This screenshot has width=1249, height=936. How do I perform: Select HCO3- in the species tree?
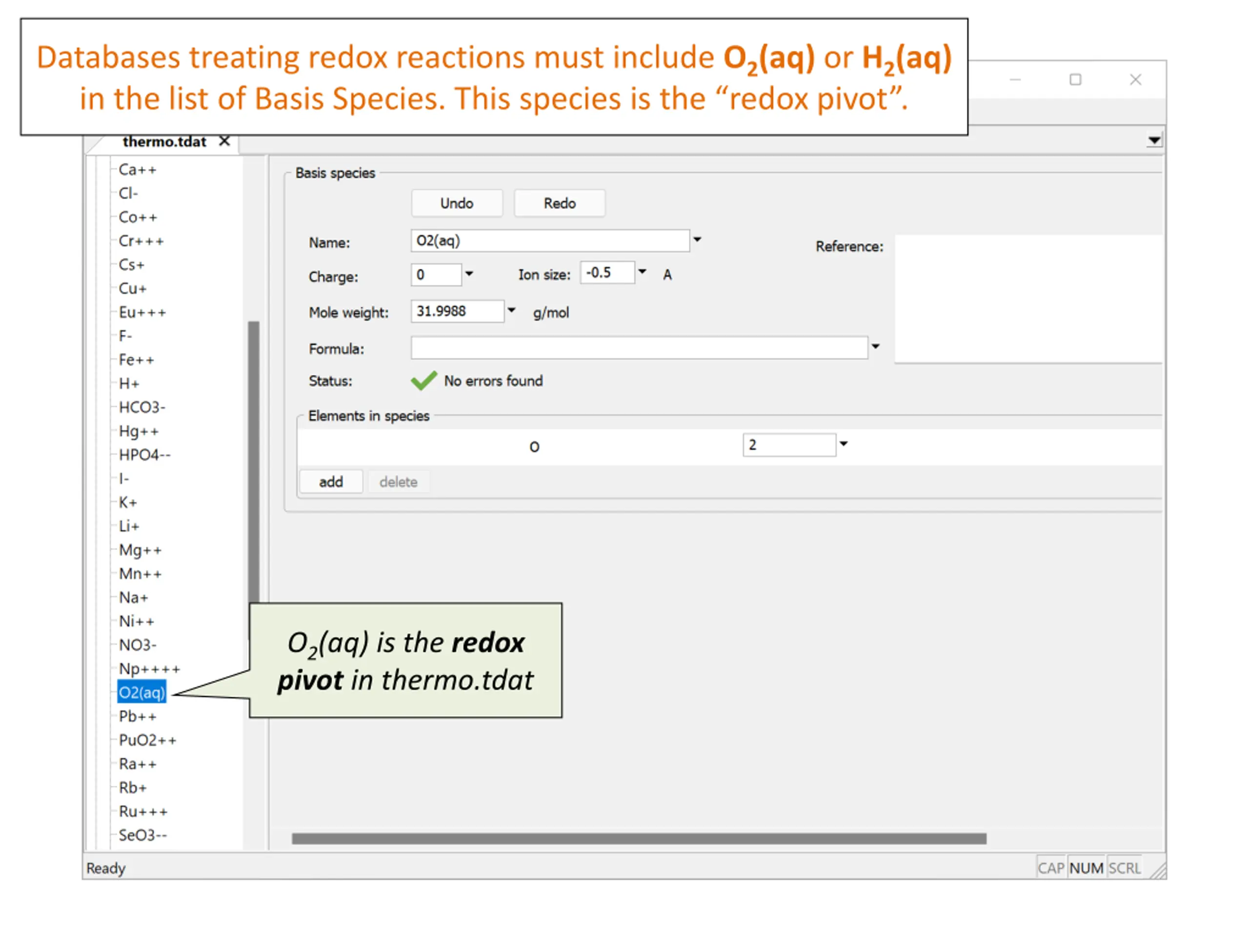pyautogui.click(x=141, y=408)
